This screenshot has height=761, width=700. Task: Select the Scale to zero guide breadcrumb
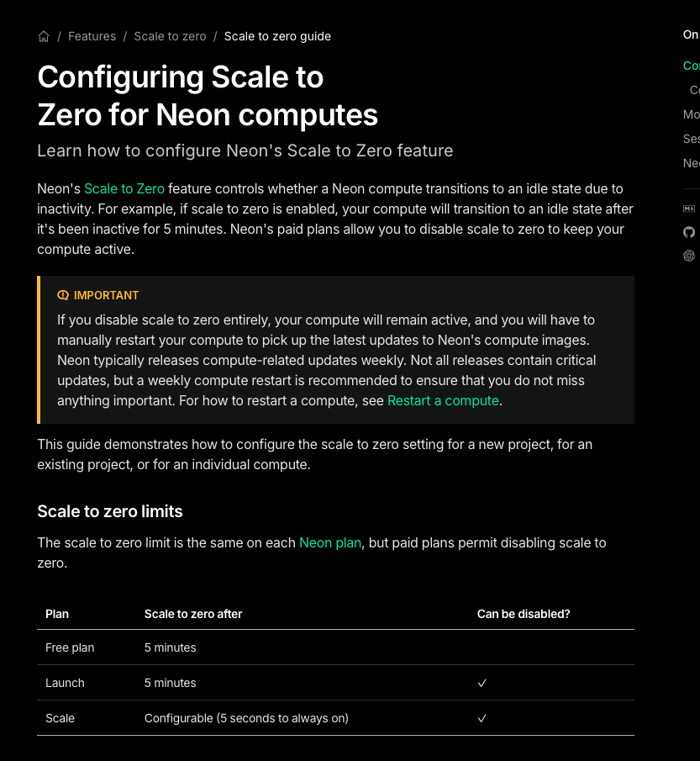click(277, 36)
